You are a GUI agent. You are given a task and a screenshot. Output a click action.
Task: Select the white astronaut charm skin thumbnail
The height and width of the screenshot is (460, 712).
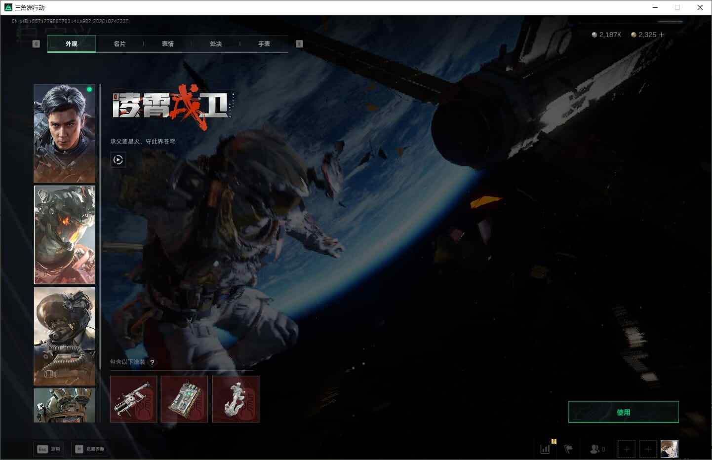[236, 399]
